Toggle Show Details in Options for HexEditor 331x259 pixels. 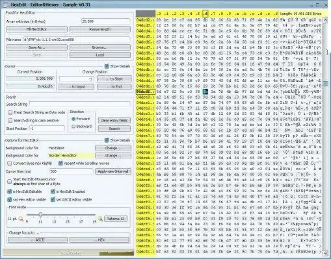pos(107,140)
